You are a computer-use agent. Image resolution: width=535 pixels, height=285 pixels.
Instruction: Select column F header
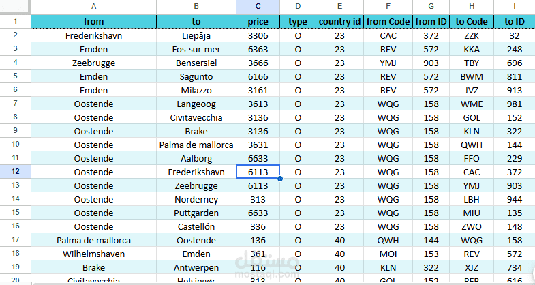[388, 7]
